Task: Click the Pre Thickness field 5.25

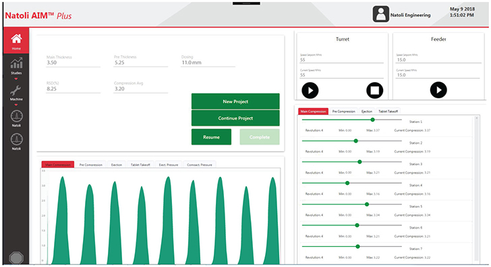Action: 140,63
